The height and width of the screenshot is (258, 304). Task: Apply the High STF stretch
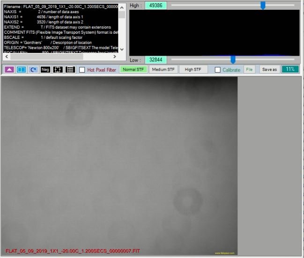[193, 69]
